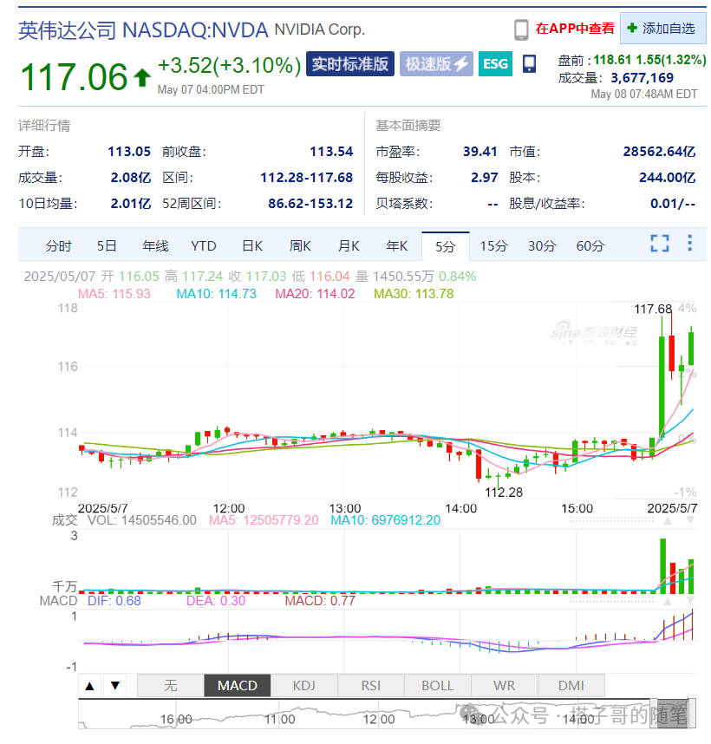Switch to the 分时 chart tab
Image resolution: width=711 pixels, height=744 pixels.
[x=59, y=245]
